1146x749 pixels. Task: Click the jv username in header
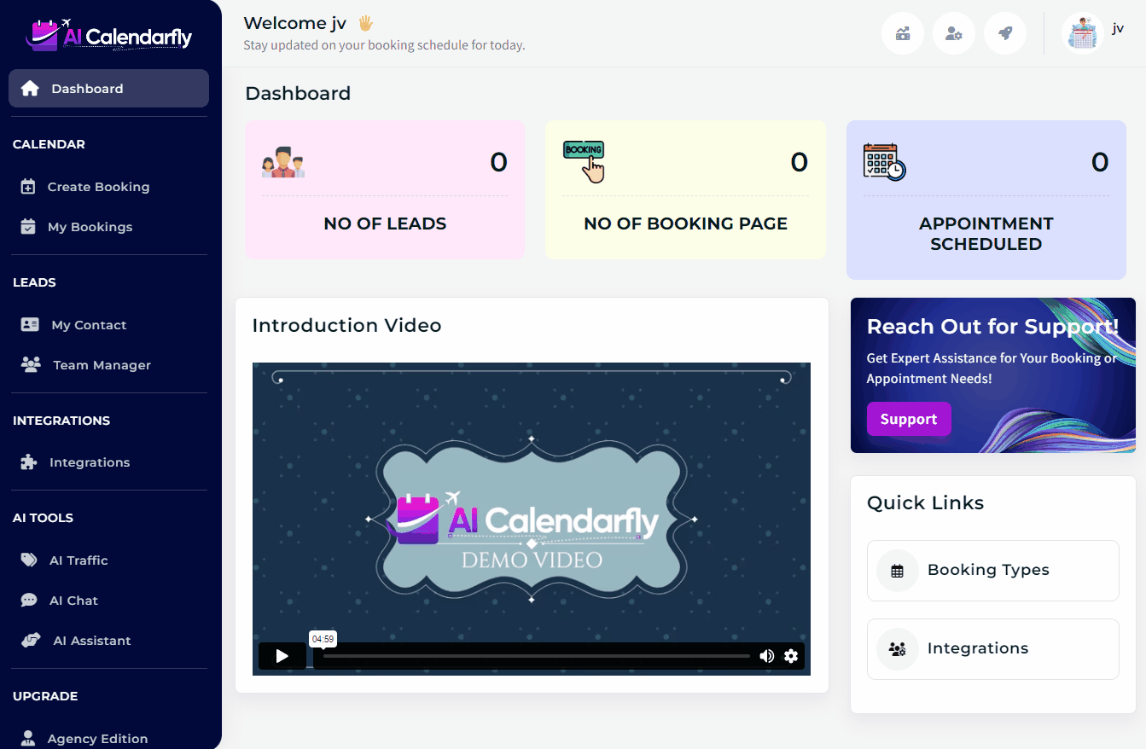[x=1118, y=28]
